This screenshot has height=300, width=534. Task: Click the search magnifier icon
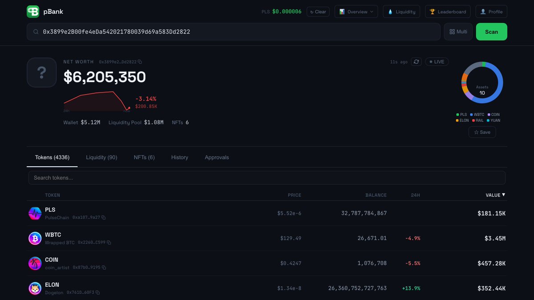tap(36, 32)
